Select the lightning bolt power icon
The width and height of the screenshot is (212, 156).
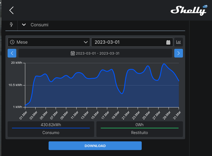point(11,25)
